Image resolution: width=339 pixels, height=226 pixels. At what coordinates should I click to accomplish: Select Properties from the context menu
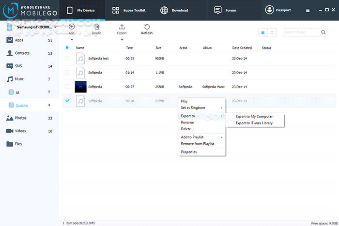189,152
